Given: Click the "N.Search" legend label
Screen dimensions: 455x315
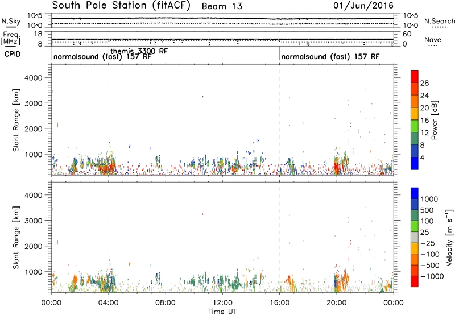Looking at the screenshot, I should pos(439,21).
